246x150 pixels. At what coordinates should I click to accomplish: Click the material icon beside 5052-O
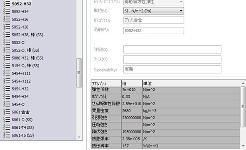(x=7, y=42)
